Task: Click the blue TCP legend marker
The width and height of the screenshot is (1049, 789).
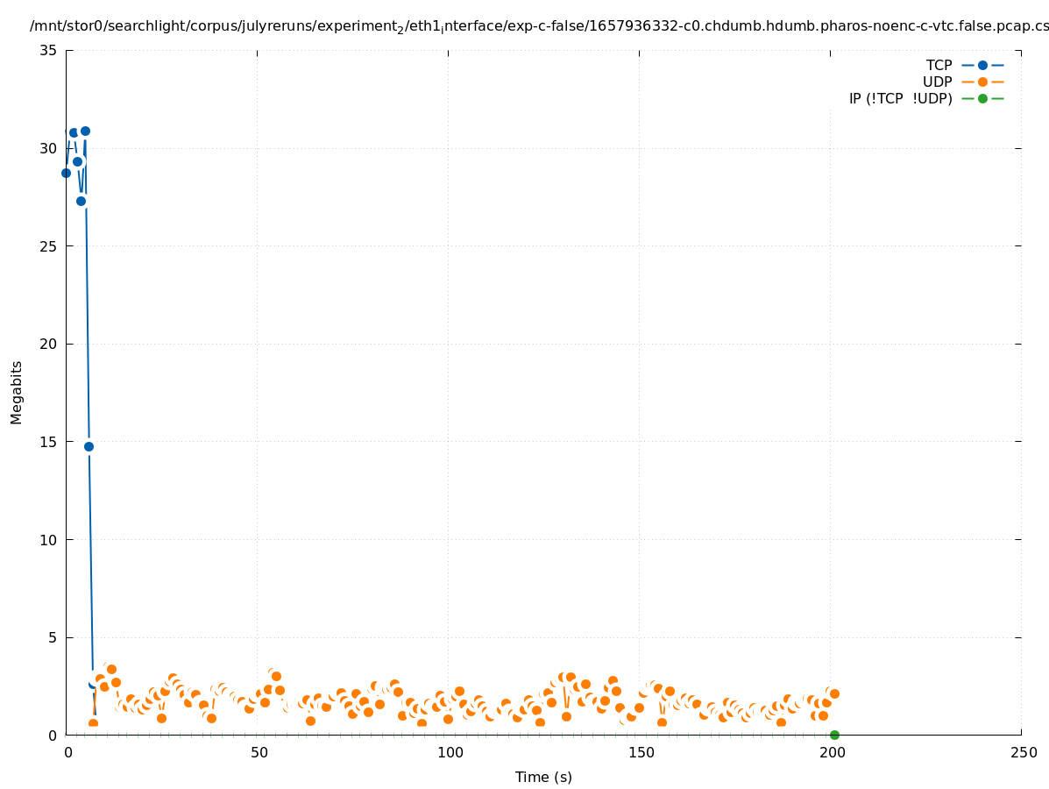Action: [982, 65]
